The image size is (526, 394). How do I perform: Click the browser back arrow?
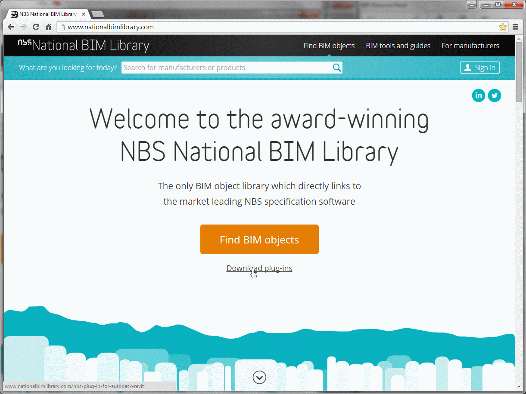click(11, 27)
